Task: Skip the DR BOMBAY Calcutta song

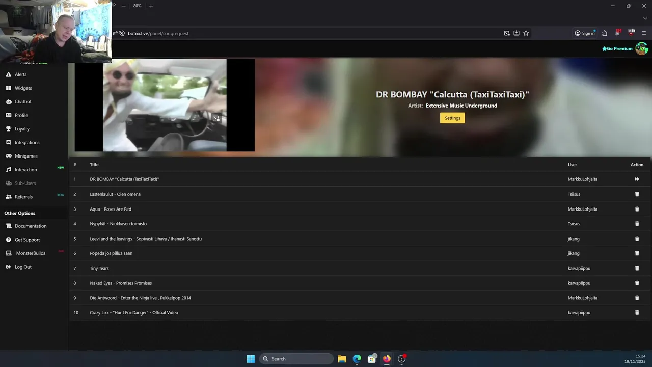Action: (637, 179)
